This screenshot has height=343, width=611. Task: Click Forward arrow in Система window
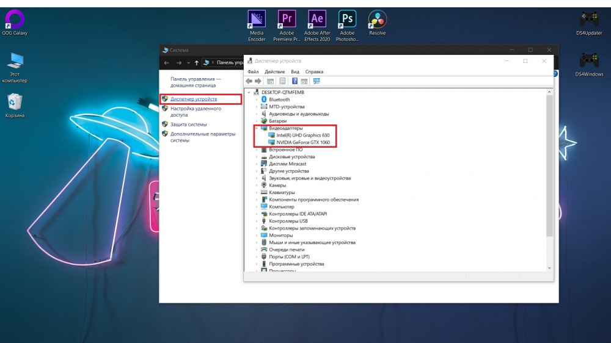click(179, 63)
